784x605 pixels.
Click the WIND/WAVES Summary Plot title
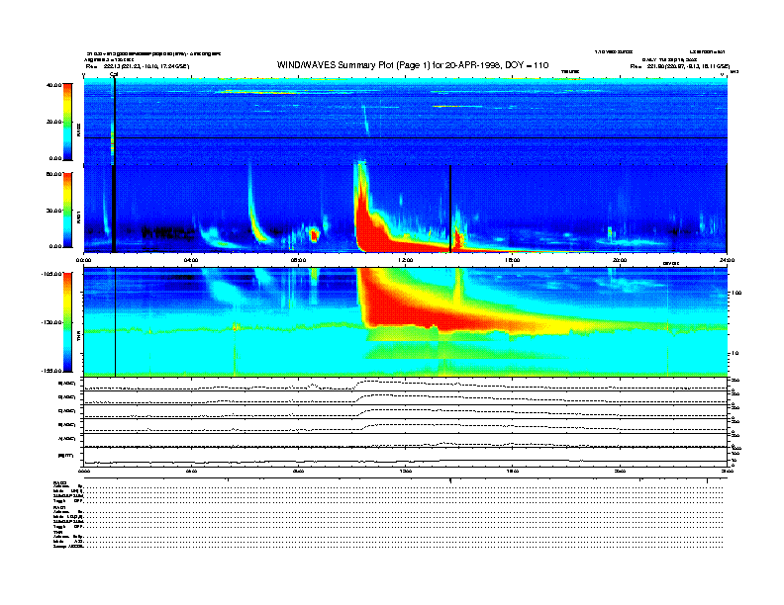click(x=413, y=65)
